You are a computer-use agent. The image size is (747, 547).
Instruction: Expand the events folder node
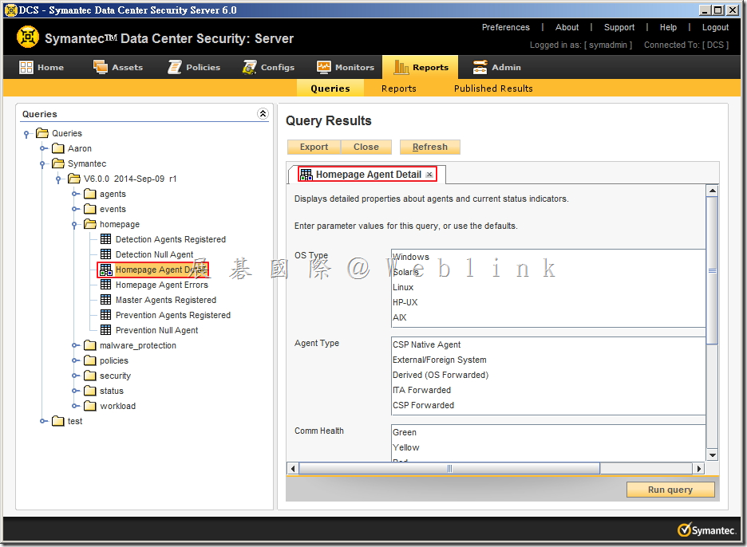[75, 209]
